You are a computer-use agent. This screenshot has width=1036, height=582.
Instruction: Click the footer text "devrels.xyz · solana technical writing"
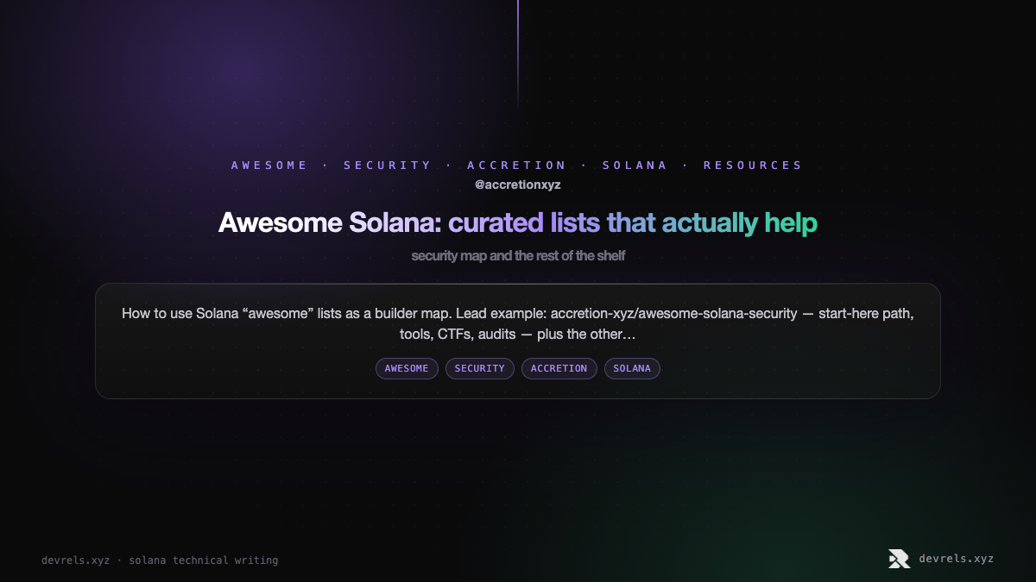pyautogui.click(x=160, y=560)
